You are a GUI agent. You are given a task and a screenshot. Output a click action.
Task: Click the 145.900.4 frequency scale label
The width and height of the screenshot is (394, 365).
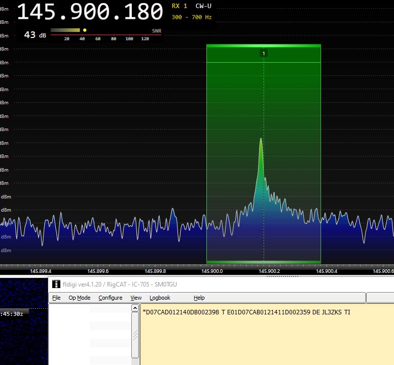[x=327, y=271]
